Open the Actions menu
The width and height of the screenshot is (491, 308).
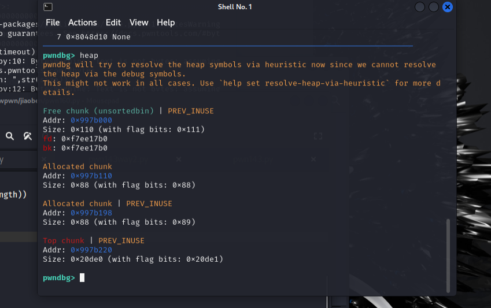pyautogui.click(x=82, y=23)
